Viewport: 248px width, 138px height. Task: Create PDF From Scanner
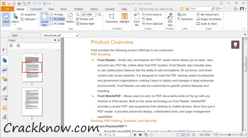coord(152,15)
